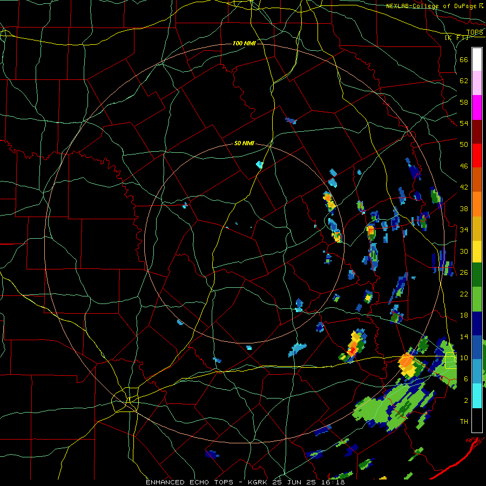Click the '38' scale label

click(464, 208)
